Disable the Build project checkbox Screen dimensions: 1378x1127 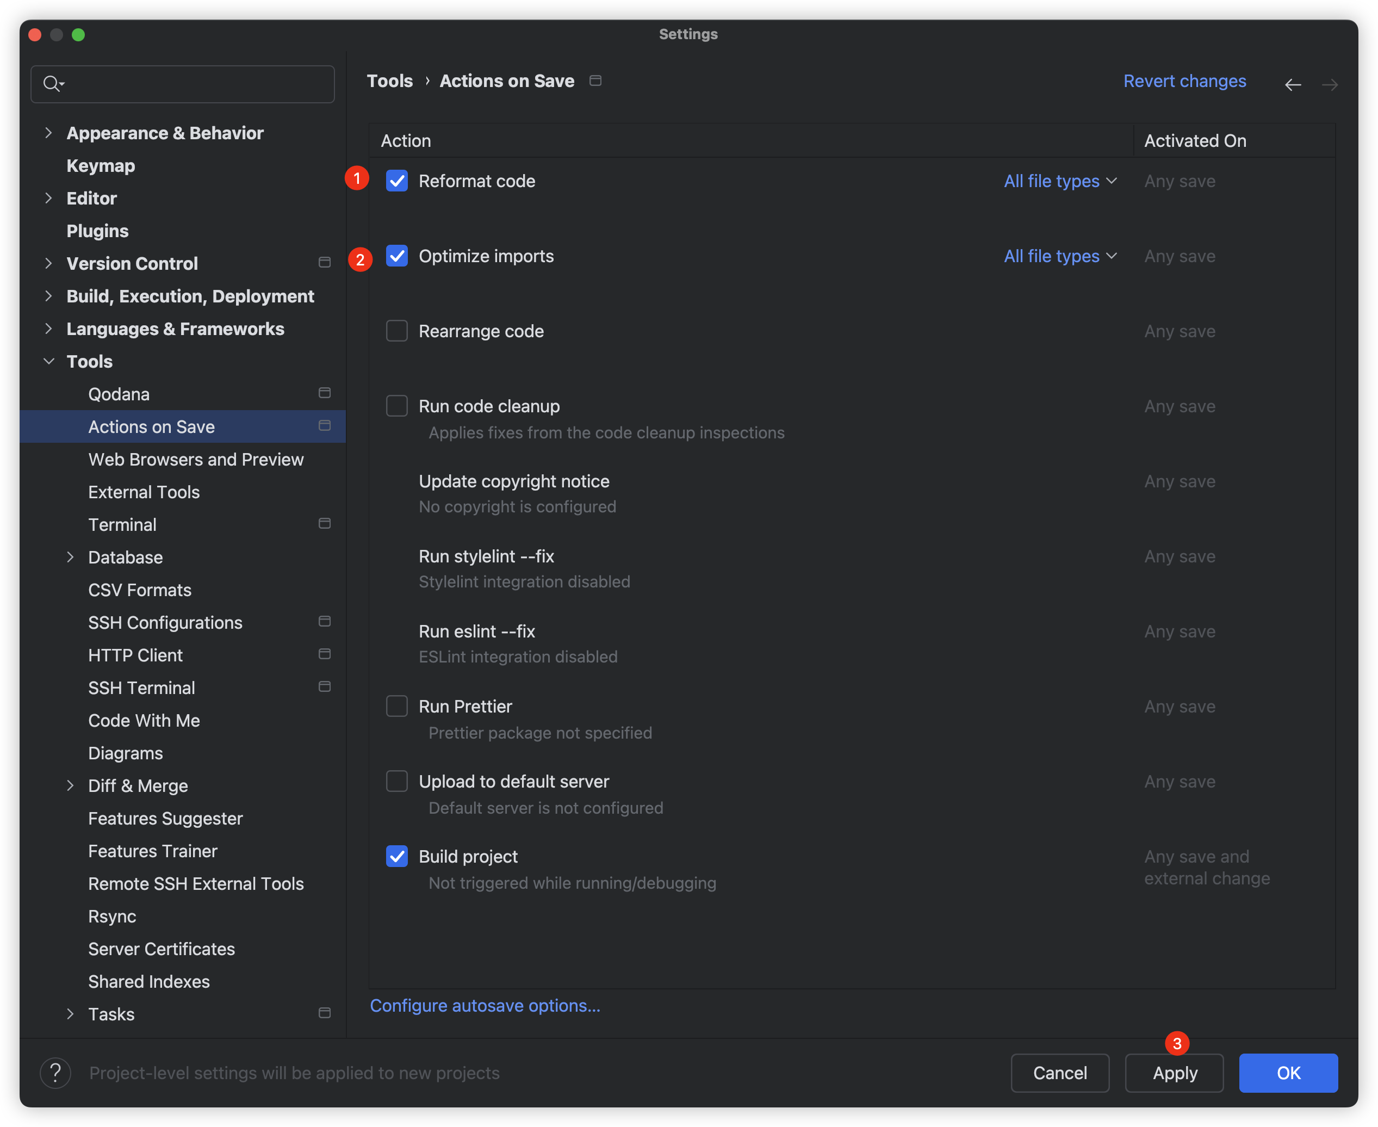(396, 856)
